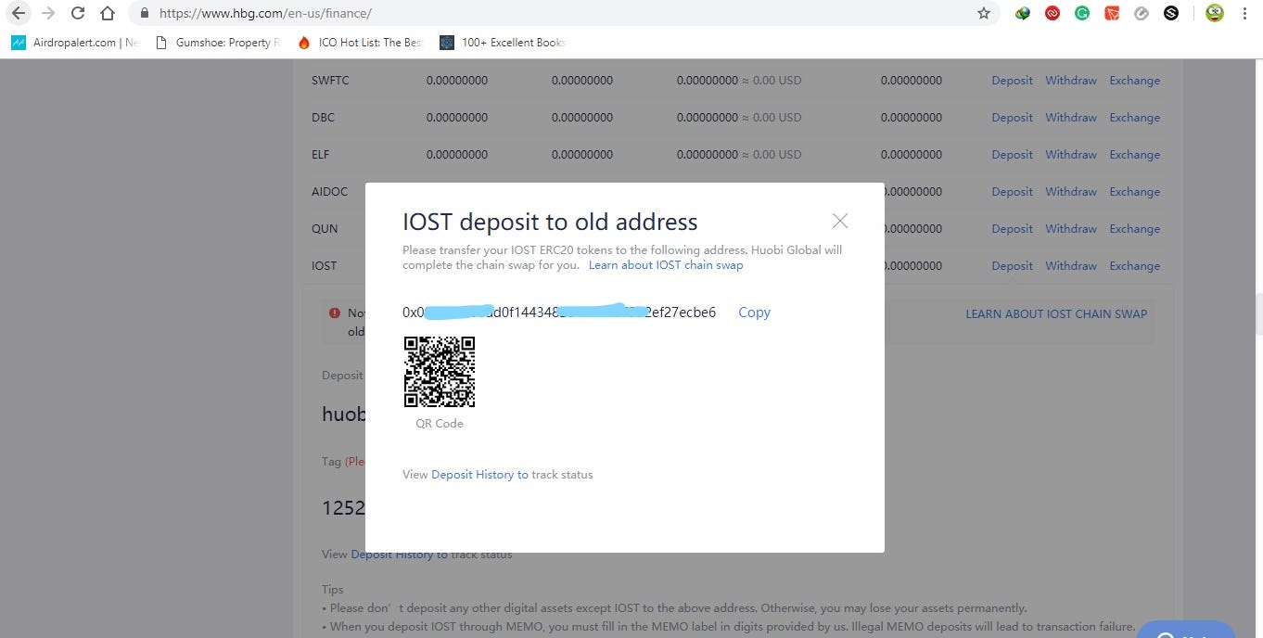The width and height of the screenshot is (1263, 638).
Task: Click Withdraw in AIDOC row
Action: click(1071, 192)
